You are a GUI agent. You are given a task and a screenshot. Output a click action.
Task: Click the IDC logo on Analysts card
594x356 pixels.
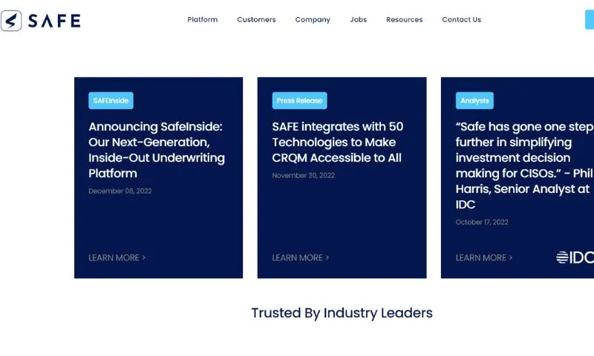pos(575,257)
